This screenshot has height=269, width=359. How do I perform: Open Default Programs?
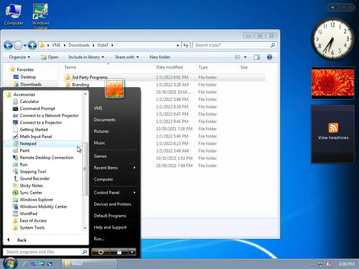click(x=110, y=216)
